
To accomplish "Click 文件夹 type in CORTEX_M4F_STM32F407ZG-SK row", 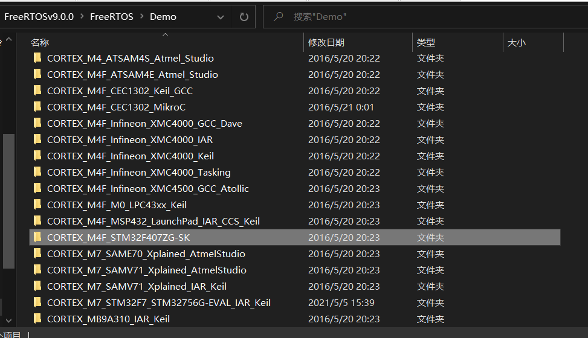I will tap(430, 238).
